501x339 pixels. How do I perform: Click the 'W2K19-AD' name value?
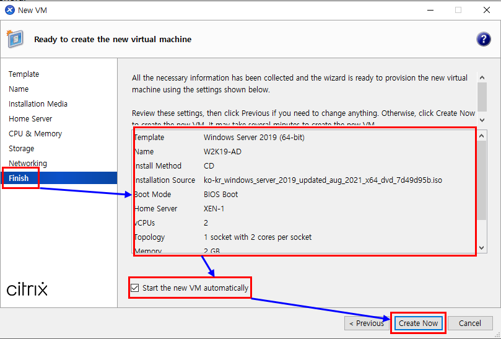click(x=222, y=152)
